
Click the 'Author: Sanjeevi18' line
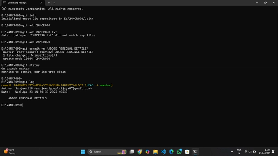pos(47,88)
